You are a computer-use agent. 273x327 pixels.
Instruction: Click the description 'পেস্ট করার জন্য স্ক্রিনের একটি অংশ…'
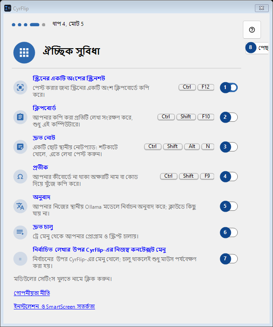coord(91,91)
